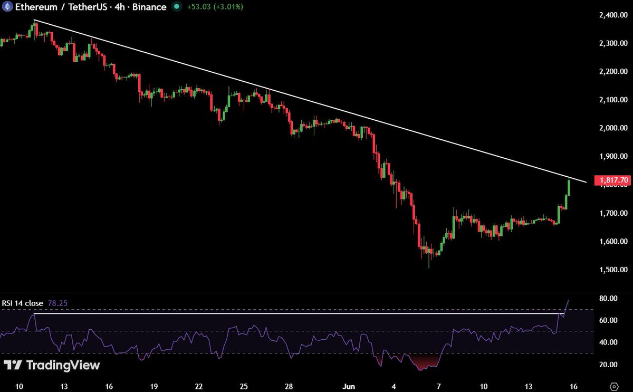633x392 pixels.
Task: Click the 60.00 RSI axis label
Action: [608, 320]
